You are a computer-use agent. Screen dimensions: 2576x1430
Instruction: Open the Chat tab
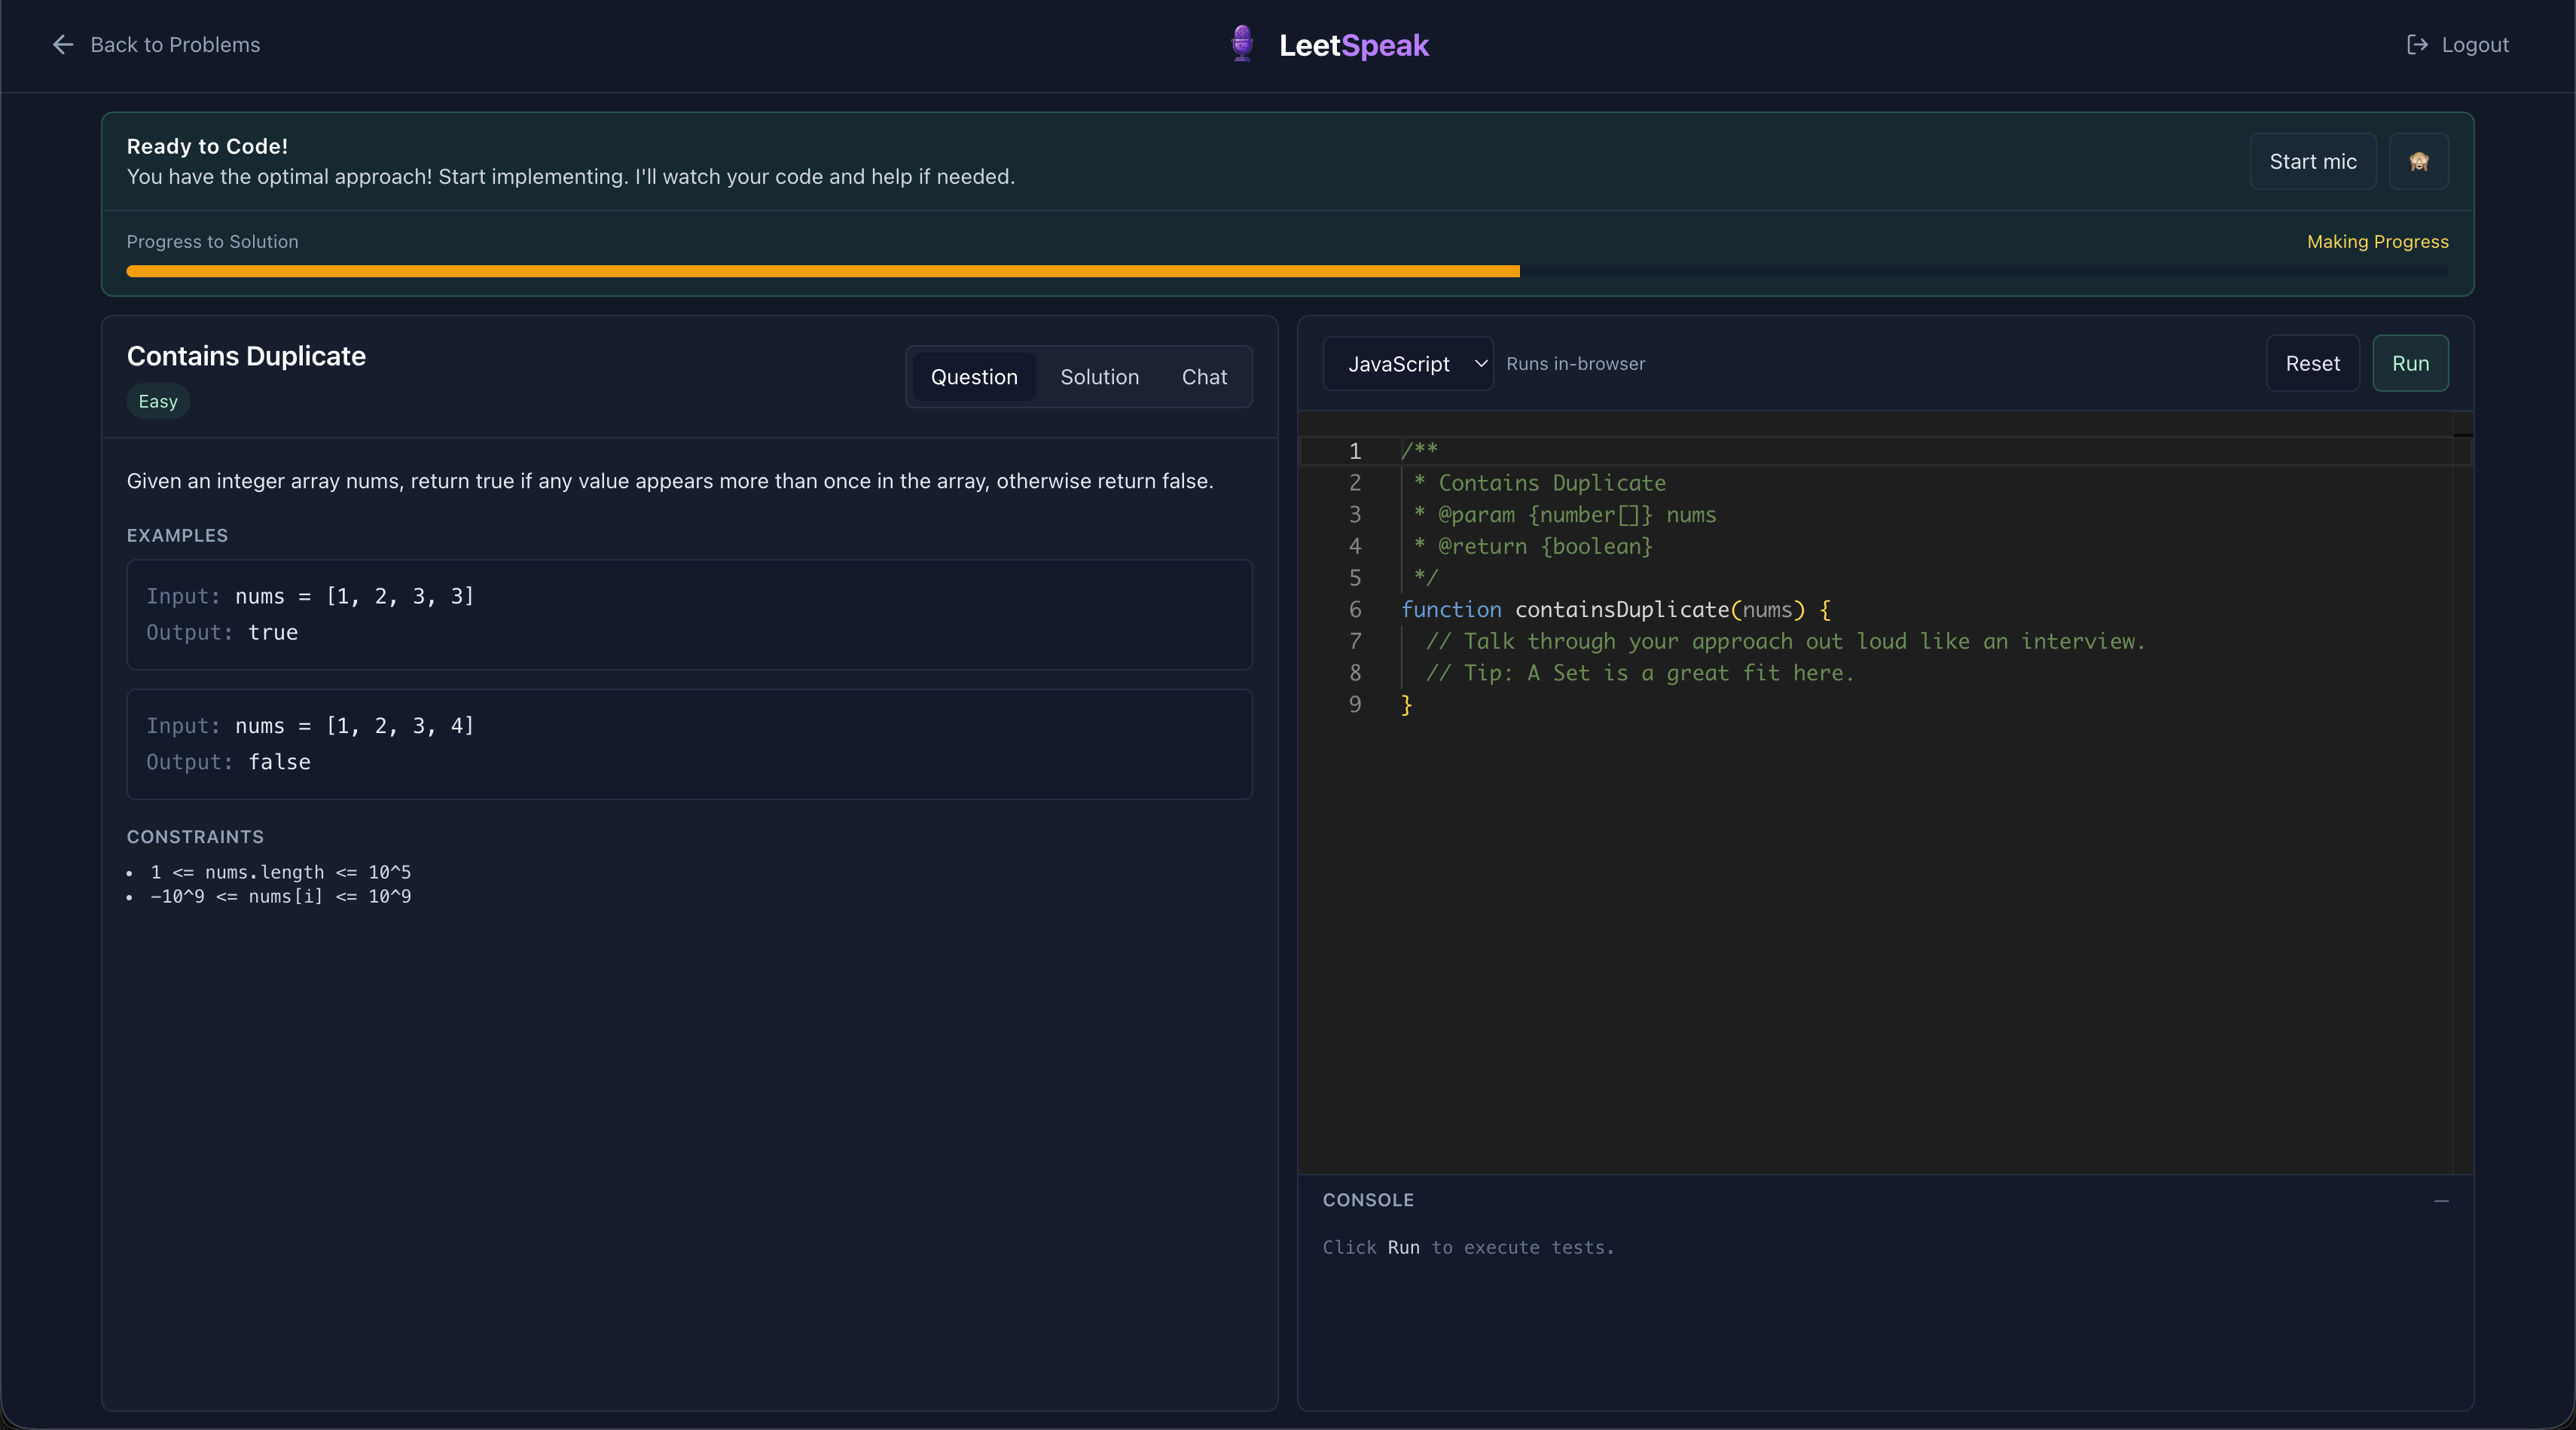coord(1204,377)
